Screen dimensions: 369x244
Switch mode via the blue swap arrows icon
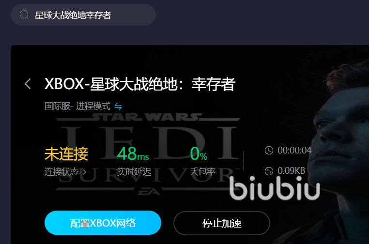[x=118, y=107]
